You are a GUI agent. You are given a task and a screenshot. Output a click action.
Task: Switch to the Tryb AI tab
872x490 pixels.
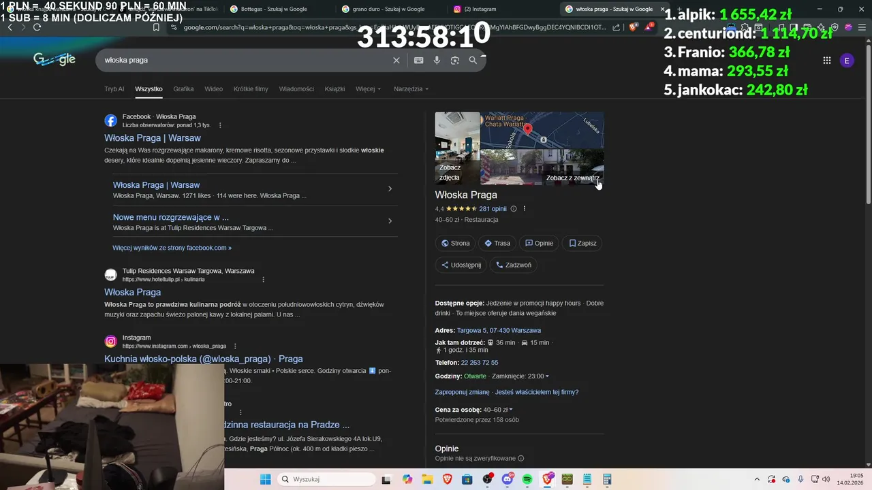114,89
